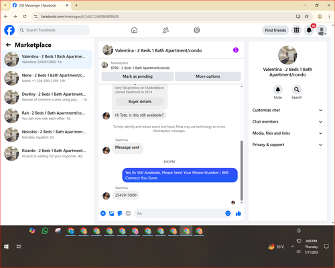
Task: Open the Facebook logo home link
Action: 9,30
